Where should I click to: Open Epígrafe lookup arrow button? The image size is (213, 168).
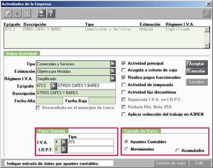pyautogui.click(x=54, y=86)
